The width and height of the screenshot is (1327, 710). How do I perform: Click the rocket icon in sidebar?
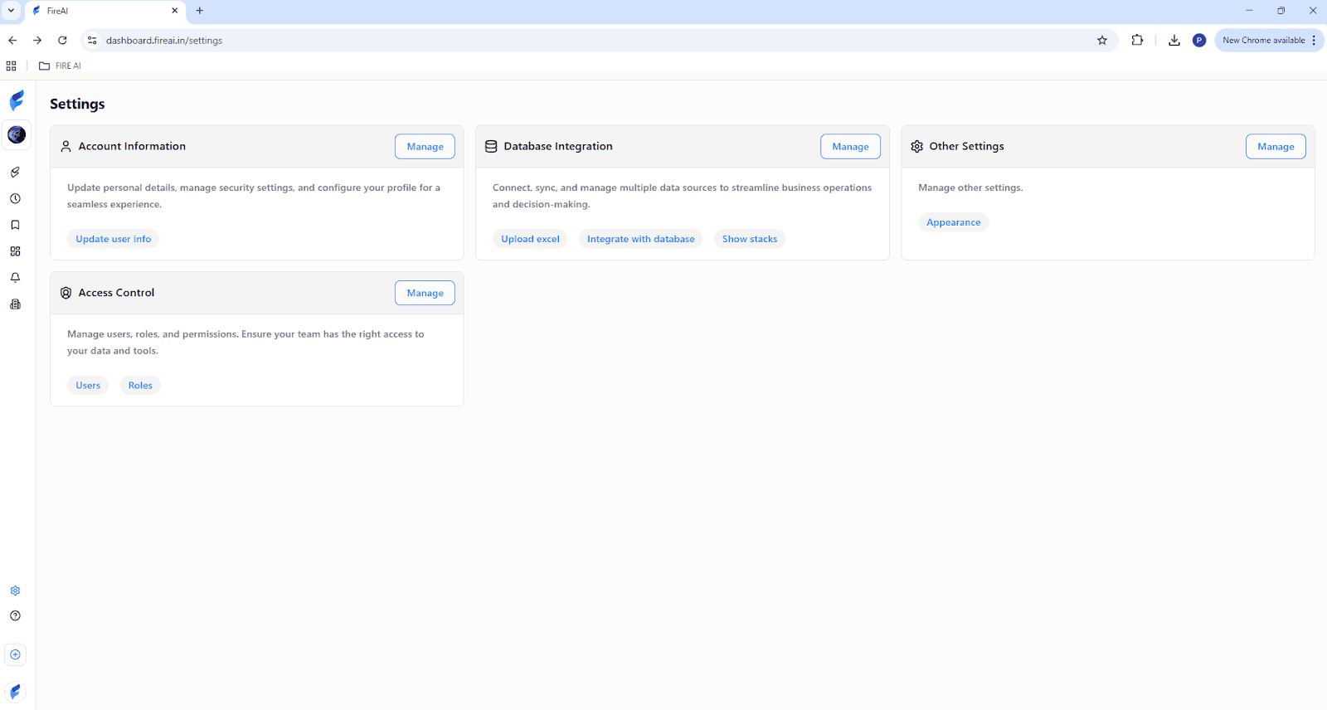15,173
